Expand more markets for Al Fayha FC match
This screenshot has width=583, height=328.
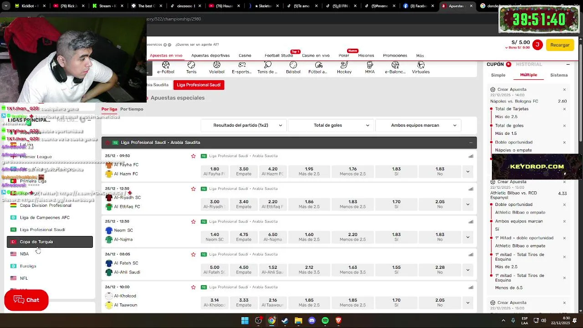point(467,172)
